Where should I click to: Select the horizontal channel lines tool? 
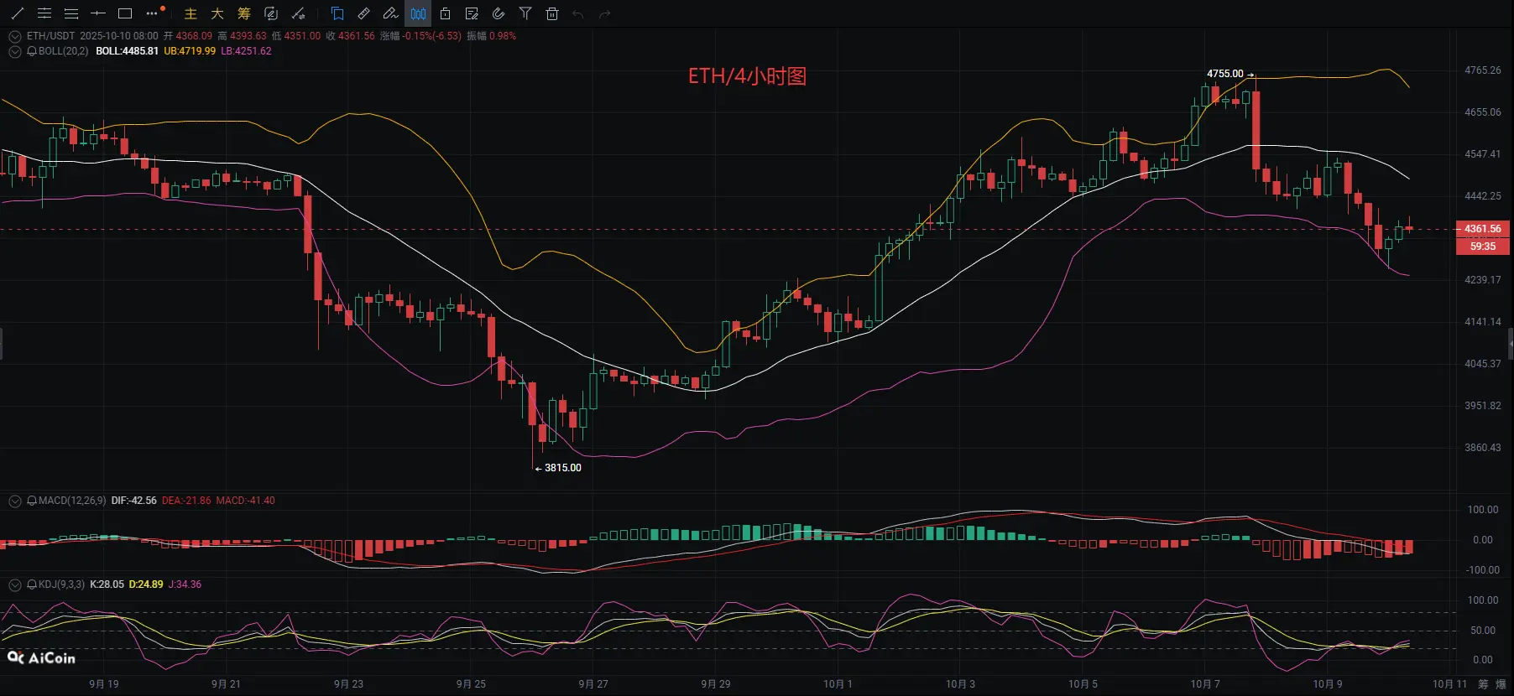44,13
